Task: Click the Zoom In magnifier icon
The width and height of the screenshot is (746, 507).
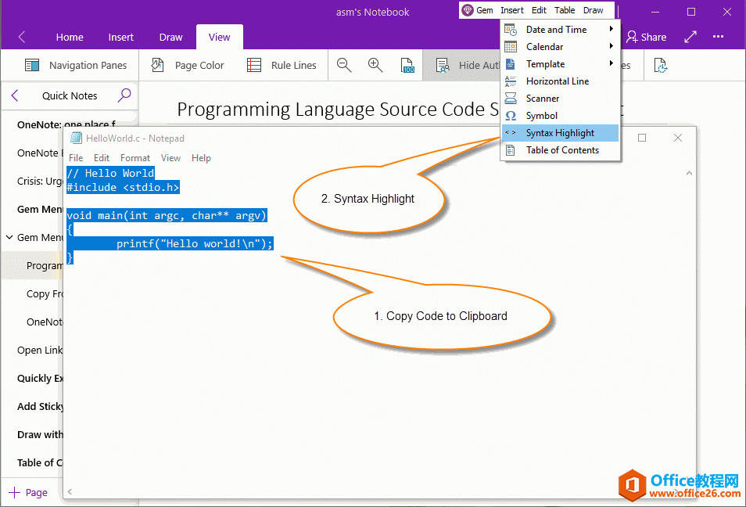Action: point(375,65)
